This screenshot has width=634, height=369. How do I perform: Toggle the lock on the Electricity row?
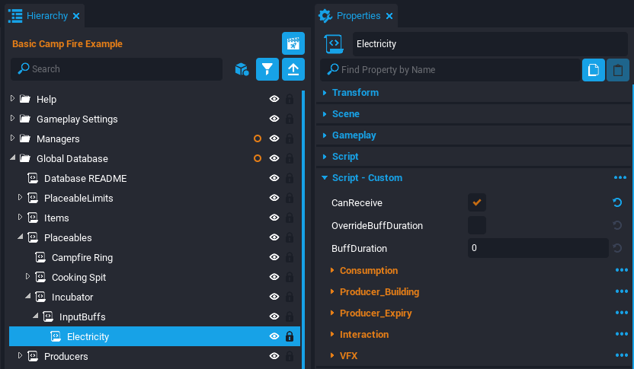pos(290,336)
